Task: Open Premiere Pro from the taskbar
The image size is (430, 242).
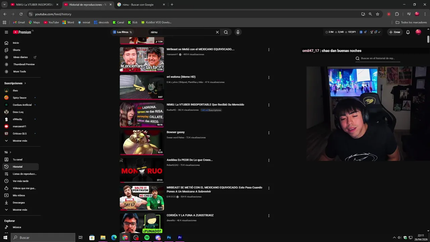Action: [x=180, y=238]
